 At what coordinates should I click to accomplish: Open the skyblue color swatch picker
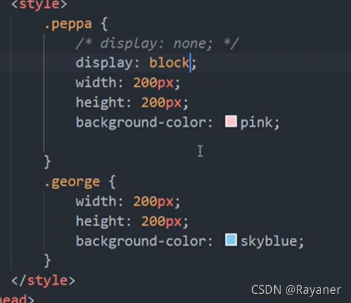[231, 240]
